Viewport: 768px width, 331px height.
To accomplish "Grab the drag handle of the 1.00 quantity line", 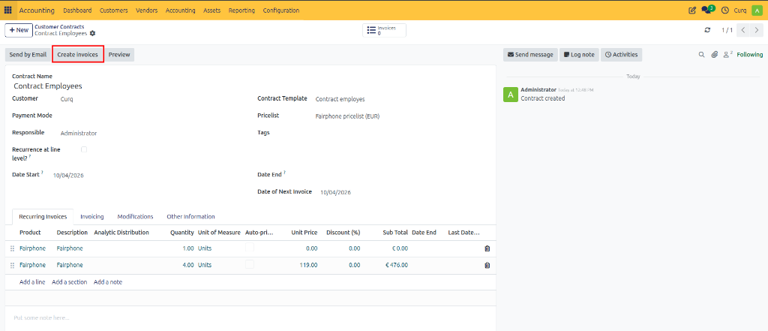I will tap(12, 248).
